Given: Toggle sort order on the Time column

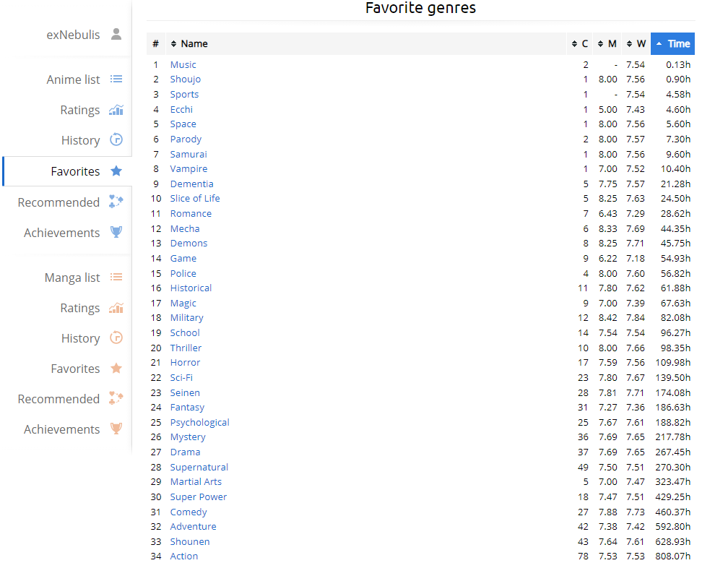Looking at the screenshot, I should [672, 44].
